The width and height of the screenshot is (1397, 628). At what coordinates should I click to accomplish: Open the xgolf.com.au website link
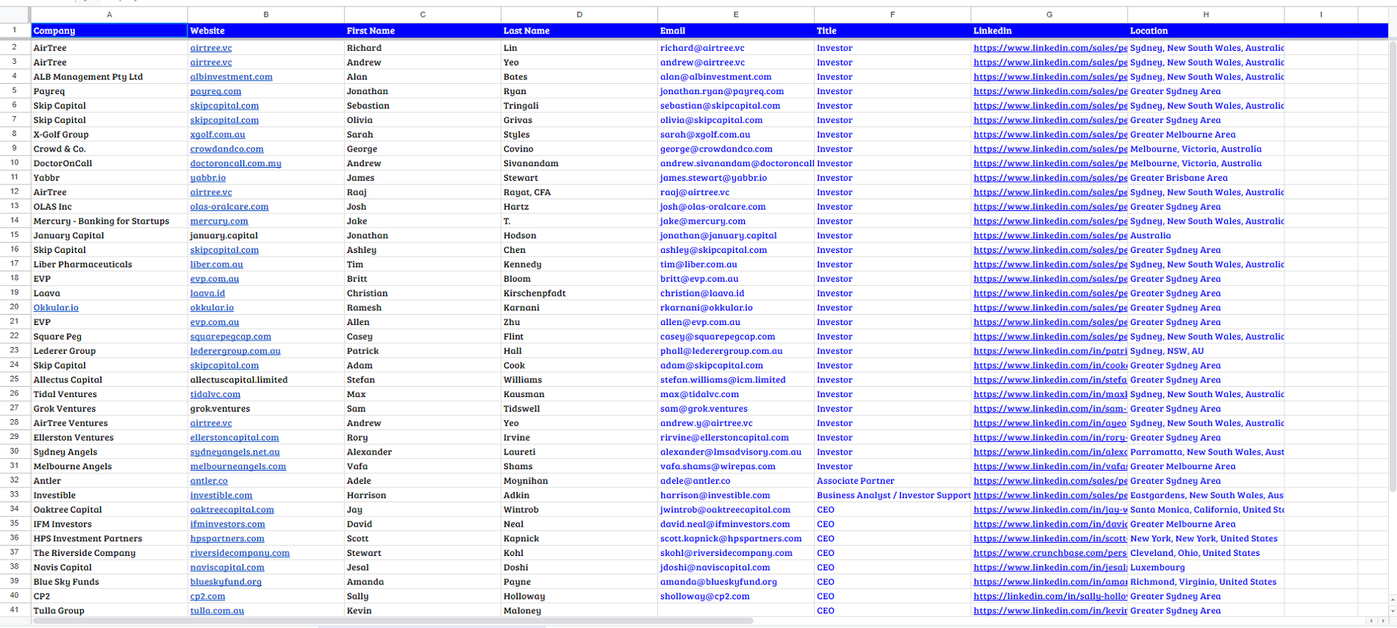(x=218, y=135)
